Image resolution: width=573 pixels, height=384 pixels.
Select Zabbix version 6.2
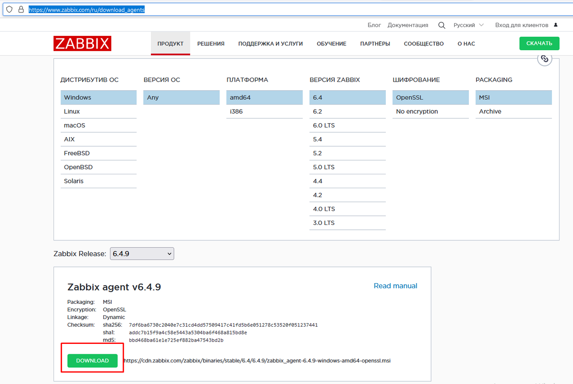[x=348, y=111]
